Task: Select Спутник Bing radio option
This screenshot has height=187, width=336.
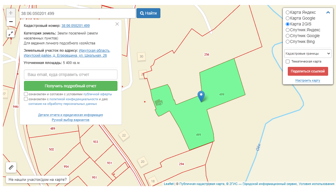Action: pyautogui.click(x=287, y=41)
